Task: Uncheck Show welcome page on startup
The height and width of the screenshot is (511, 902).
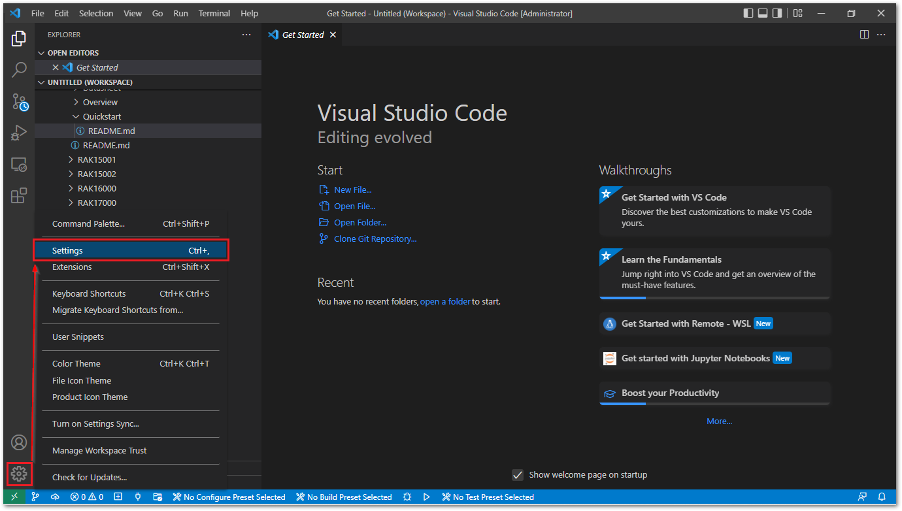Action: (x=518, y=474)
